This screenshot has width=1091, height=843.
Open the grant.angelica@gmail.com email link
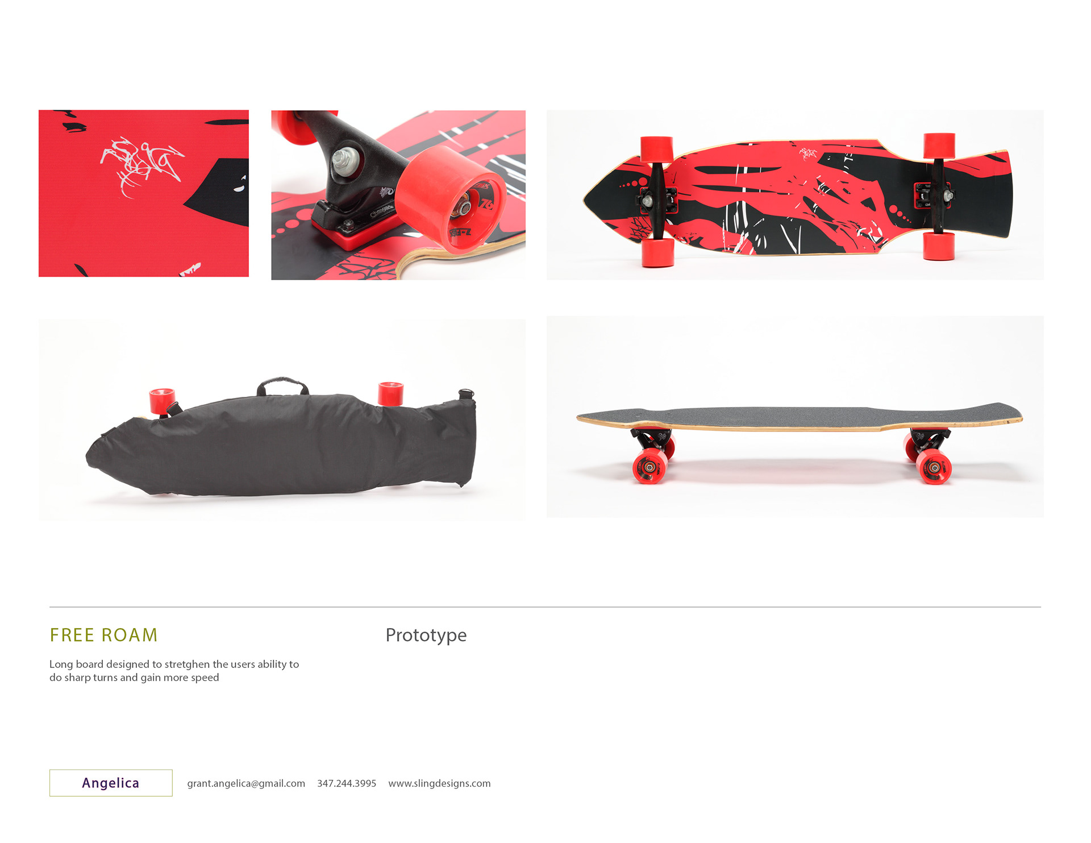point(246,783)
